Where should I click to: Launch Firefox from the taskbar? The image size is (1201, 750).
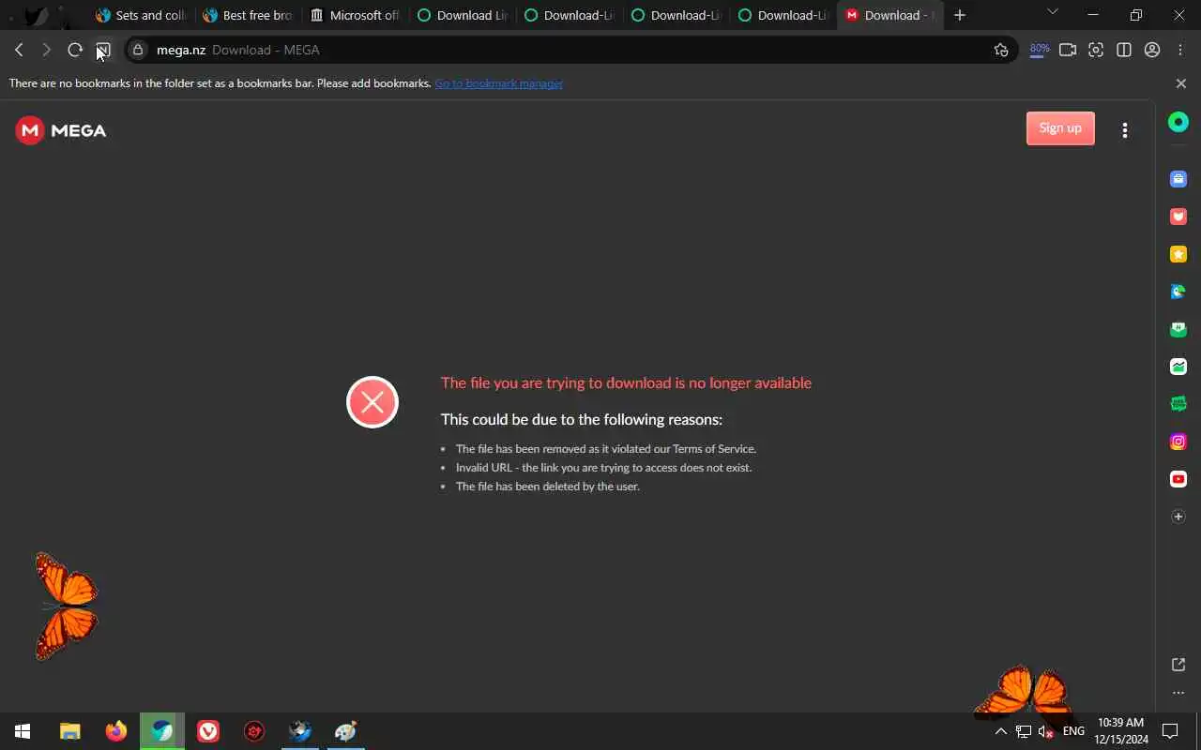116,731
